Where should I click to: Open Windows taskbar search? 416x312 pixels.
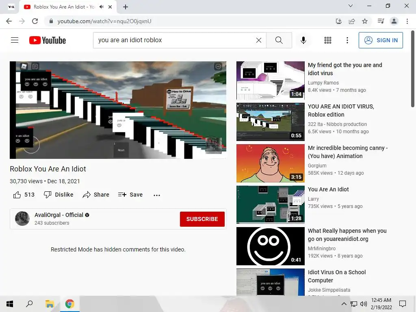pos(29,304)
